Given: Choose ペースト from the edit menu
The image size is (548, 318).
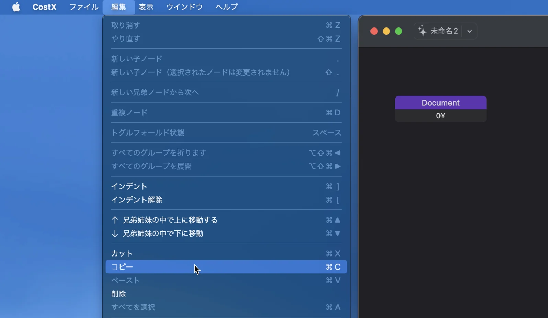Looking at the screenshot, I should point(226,280).
